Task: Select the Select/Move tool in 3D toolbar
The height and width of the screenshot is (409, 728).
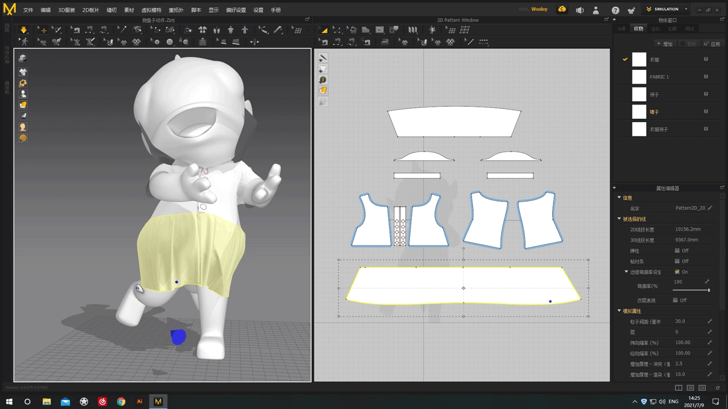Action: [43, 30]
